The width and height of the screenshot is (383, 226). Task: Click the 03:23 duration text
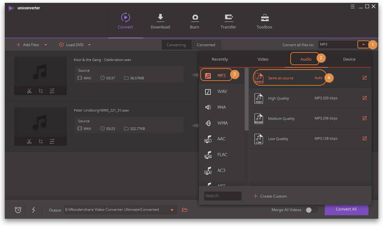(110, 129)
